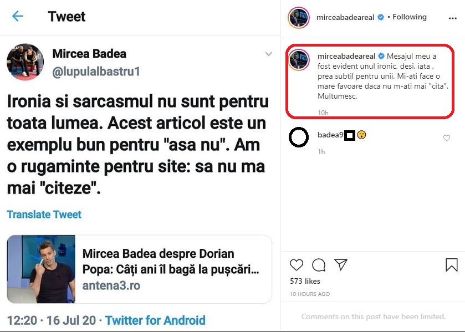Like the Instagram post with heart icon
The height and width of the screenshot is (332, 465).
(297, 265)
